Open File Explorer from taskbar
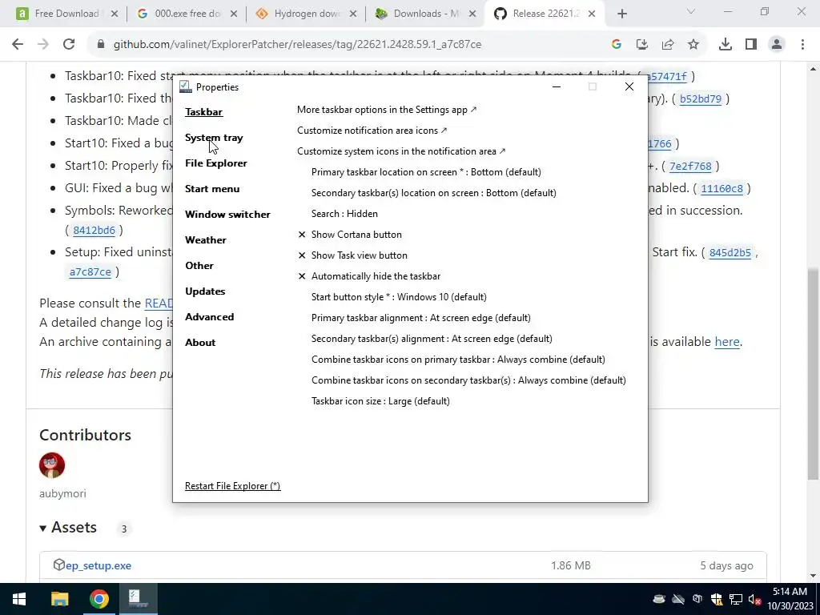The width and height of the screenshot is (820, 615). tap(59, 599)
